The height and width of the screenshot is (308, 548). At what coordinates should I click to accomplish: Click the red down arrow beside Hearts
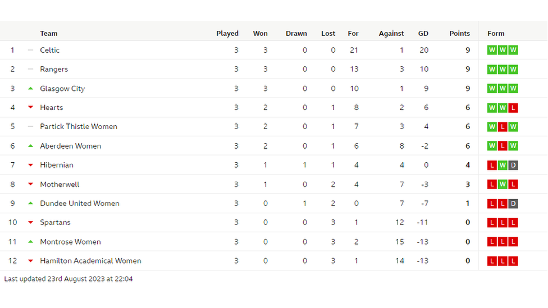pos(30,107)
